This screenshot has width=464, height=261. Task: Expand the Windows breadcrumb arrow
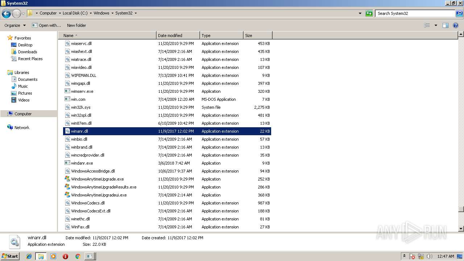coord(112,13)
